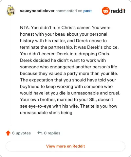Click the "commented on" text in header

point(69,11)
